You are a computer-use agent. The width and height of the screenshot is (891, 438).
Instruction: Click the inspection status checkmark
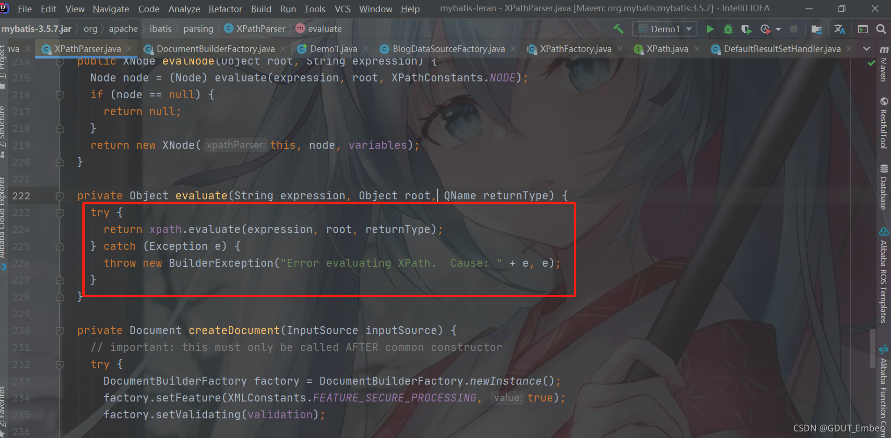tap(871, 63)
